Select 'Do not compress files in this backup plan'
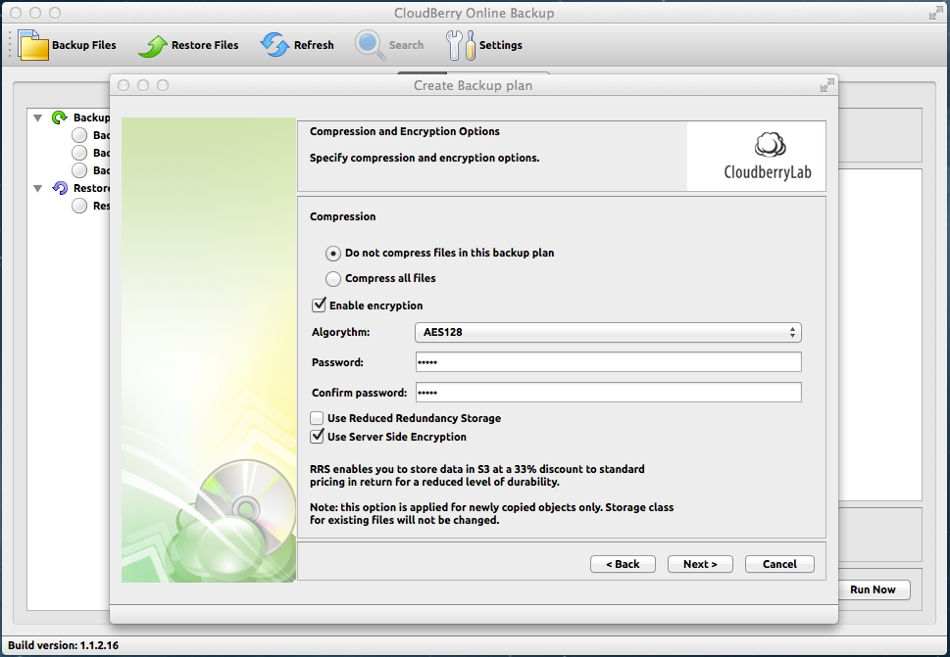The width and height of the screenshot is (950, 657). coord(333,253)
